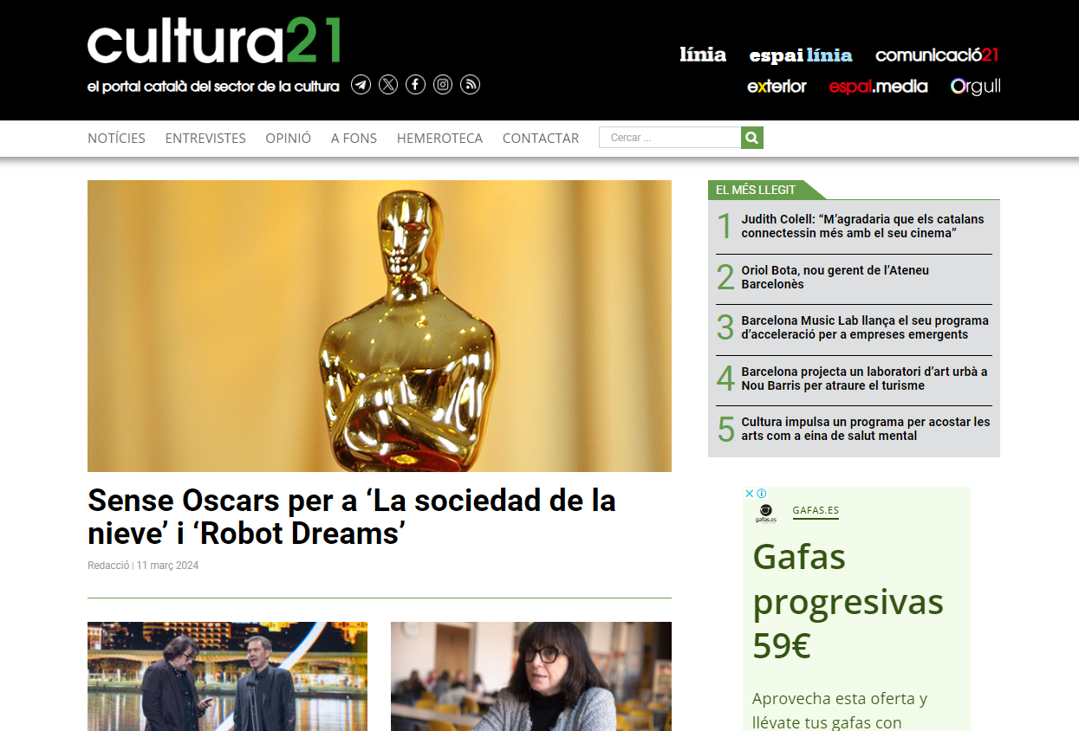The height and width of the screenshot is (731, 1079).
Task: Open the ad info icon
Action: click(762, 494)
